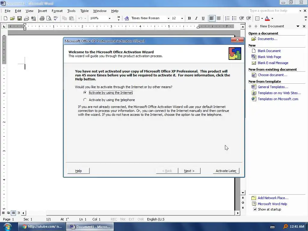Click the Spelling and Grammar ABC icon

(x=56, y=18)
